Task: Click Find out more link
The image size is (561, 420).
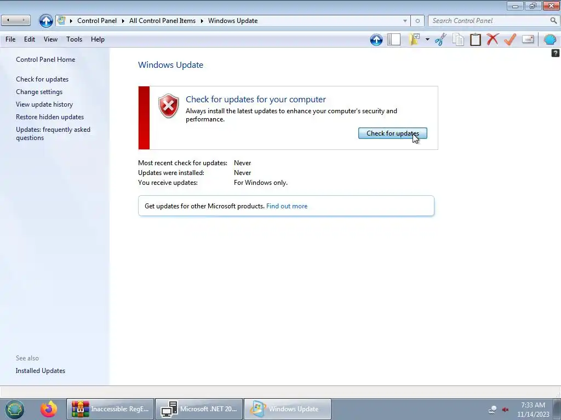Action: 287,206
